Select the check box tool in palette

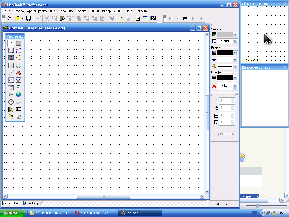(19, 87)
